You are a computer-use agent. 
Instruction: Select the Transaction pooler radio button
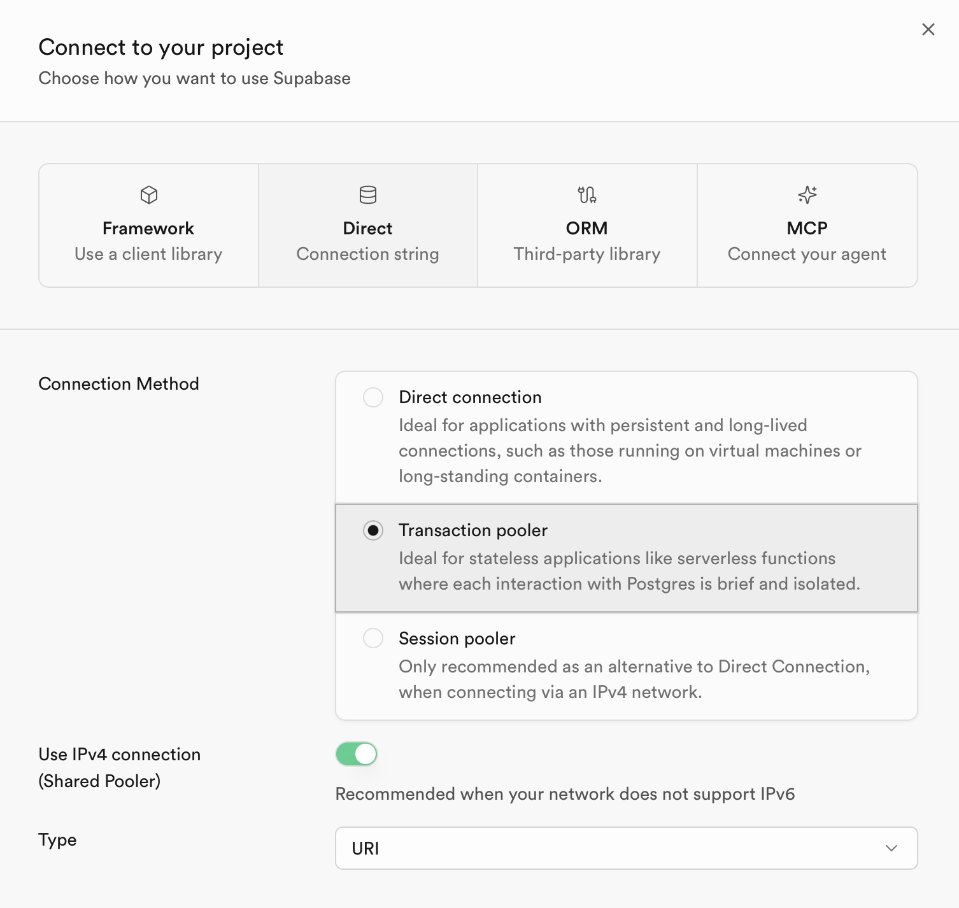click(x=373, y=530)
